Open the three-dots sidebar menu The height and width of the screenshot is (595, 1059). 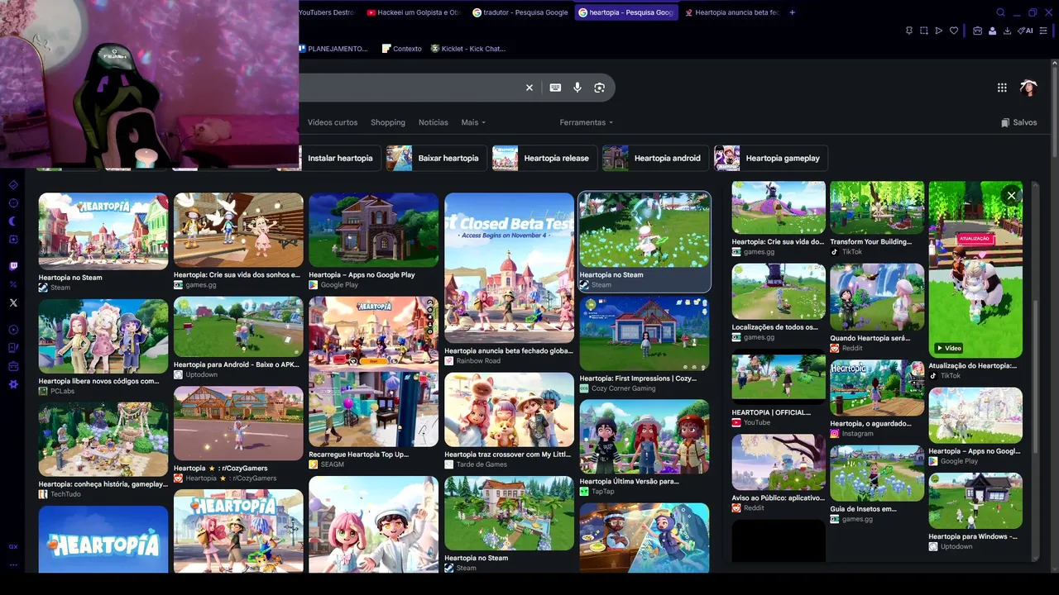(13, 565)
